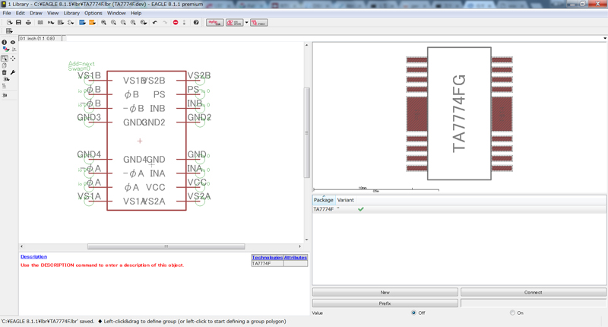Screen dimensions: 608x327
Task: Open the Help menu
Action: click(x=136, y=13)
